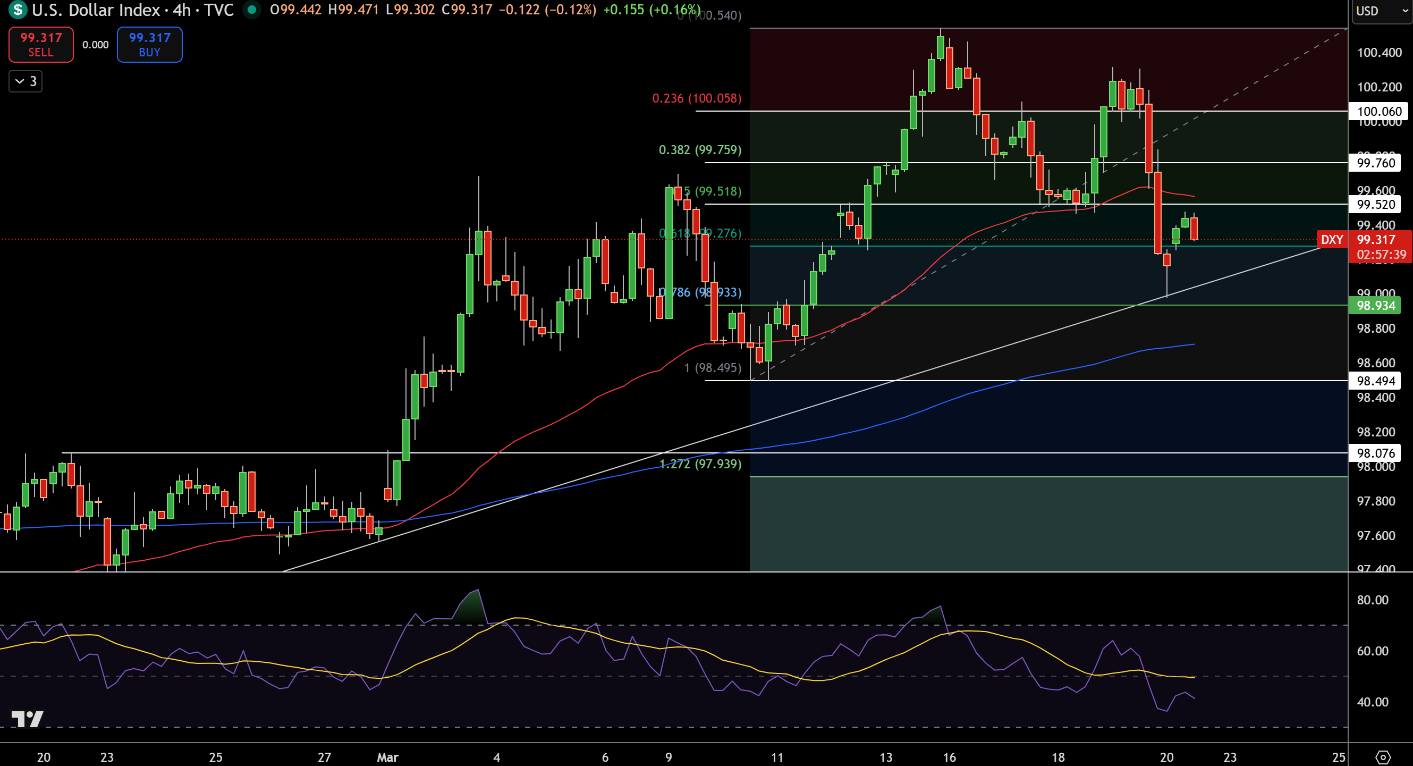This screenshot has height=766, width=1413.
Task: Click the 13 date on time axis
Action: click(x=885, y=757)
